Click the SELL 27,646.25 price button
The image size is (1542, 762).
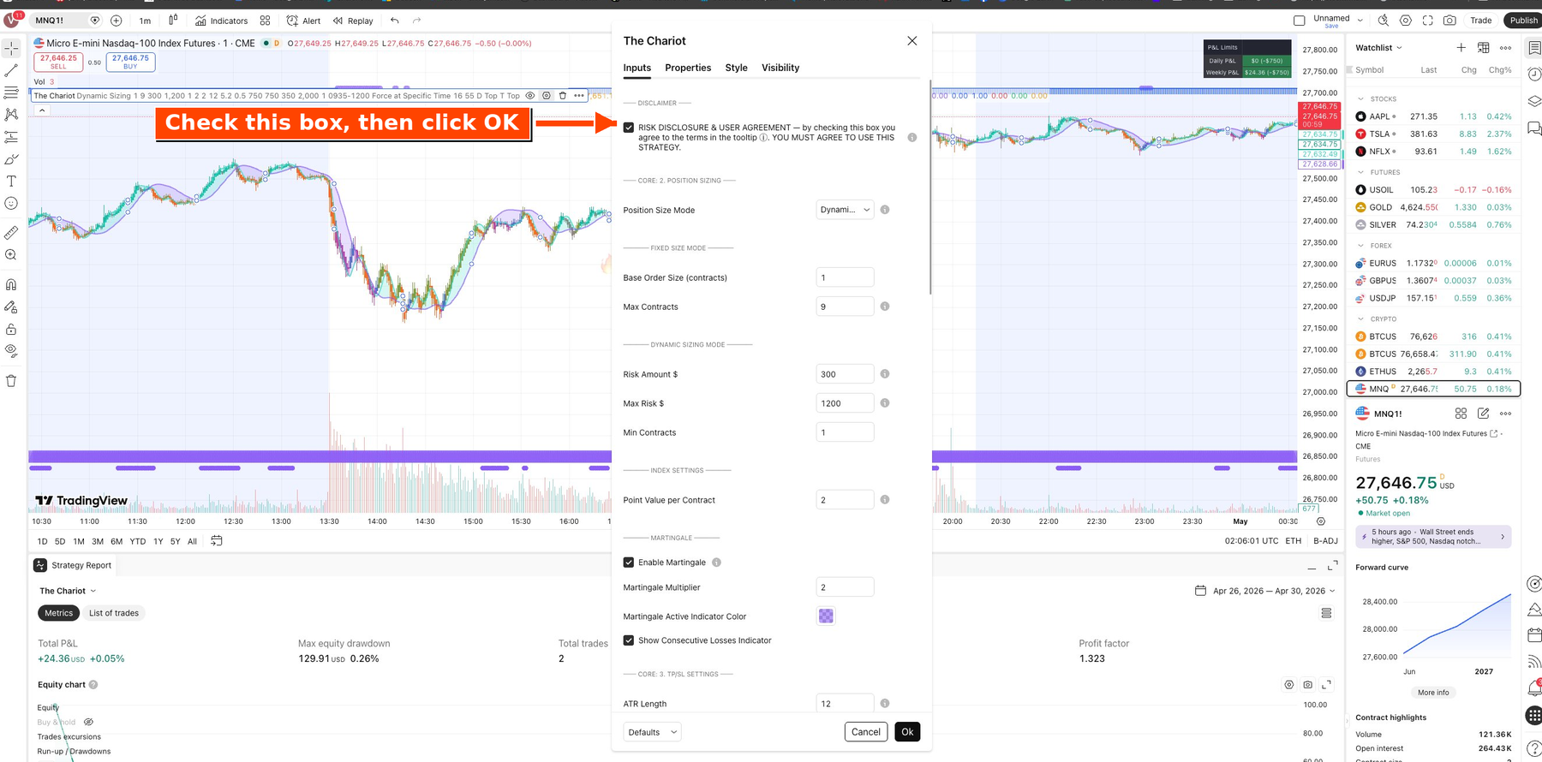pos(58,62)
